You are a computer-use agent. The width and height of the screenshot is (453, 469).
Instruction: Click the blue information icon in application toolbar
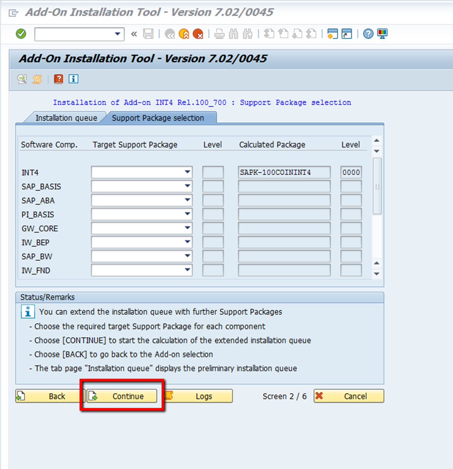tap(73, 79)
